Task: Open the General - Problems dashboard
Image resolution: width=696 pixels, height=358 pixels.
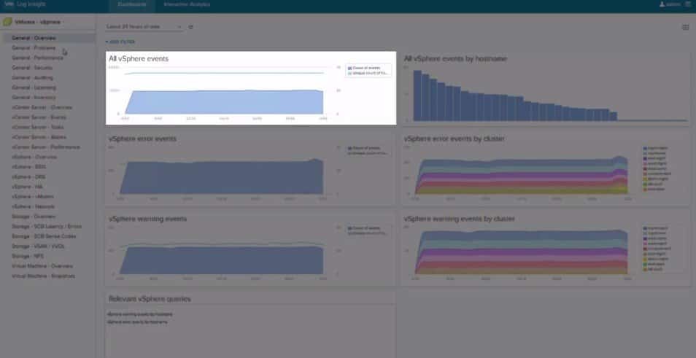Action: (34, 47)
